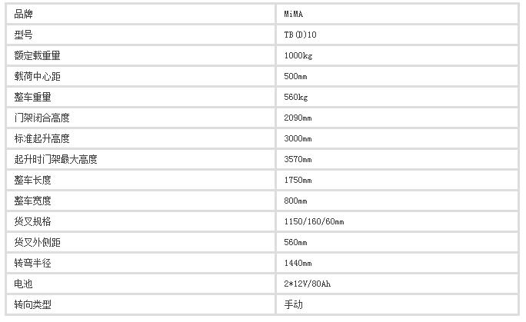Select the 货叉外侧距 label
This screenshot has width=526, height=322.
coord(37,243)
